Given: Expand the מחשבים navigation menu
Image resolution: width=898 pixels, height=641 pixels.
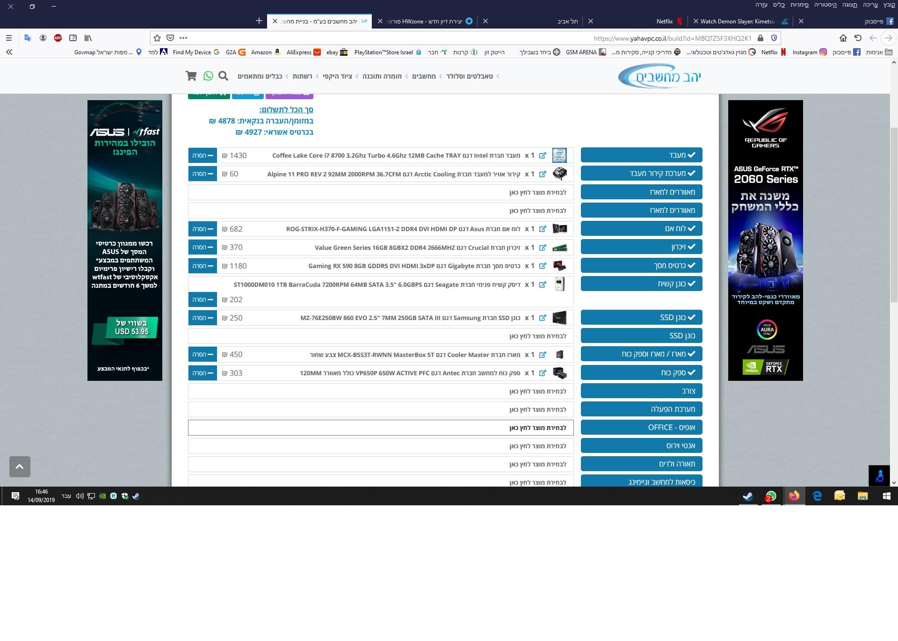Looking at the screenshot, I should pyautogui.click(x=424, y=76).
